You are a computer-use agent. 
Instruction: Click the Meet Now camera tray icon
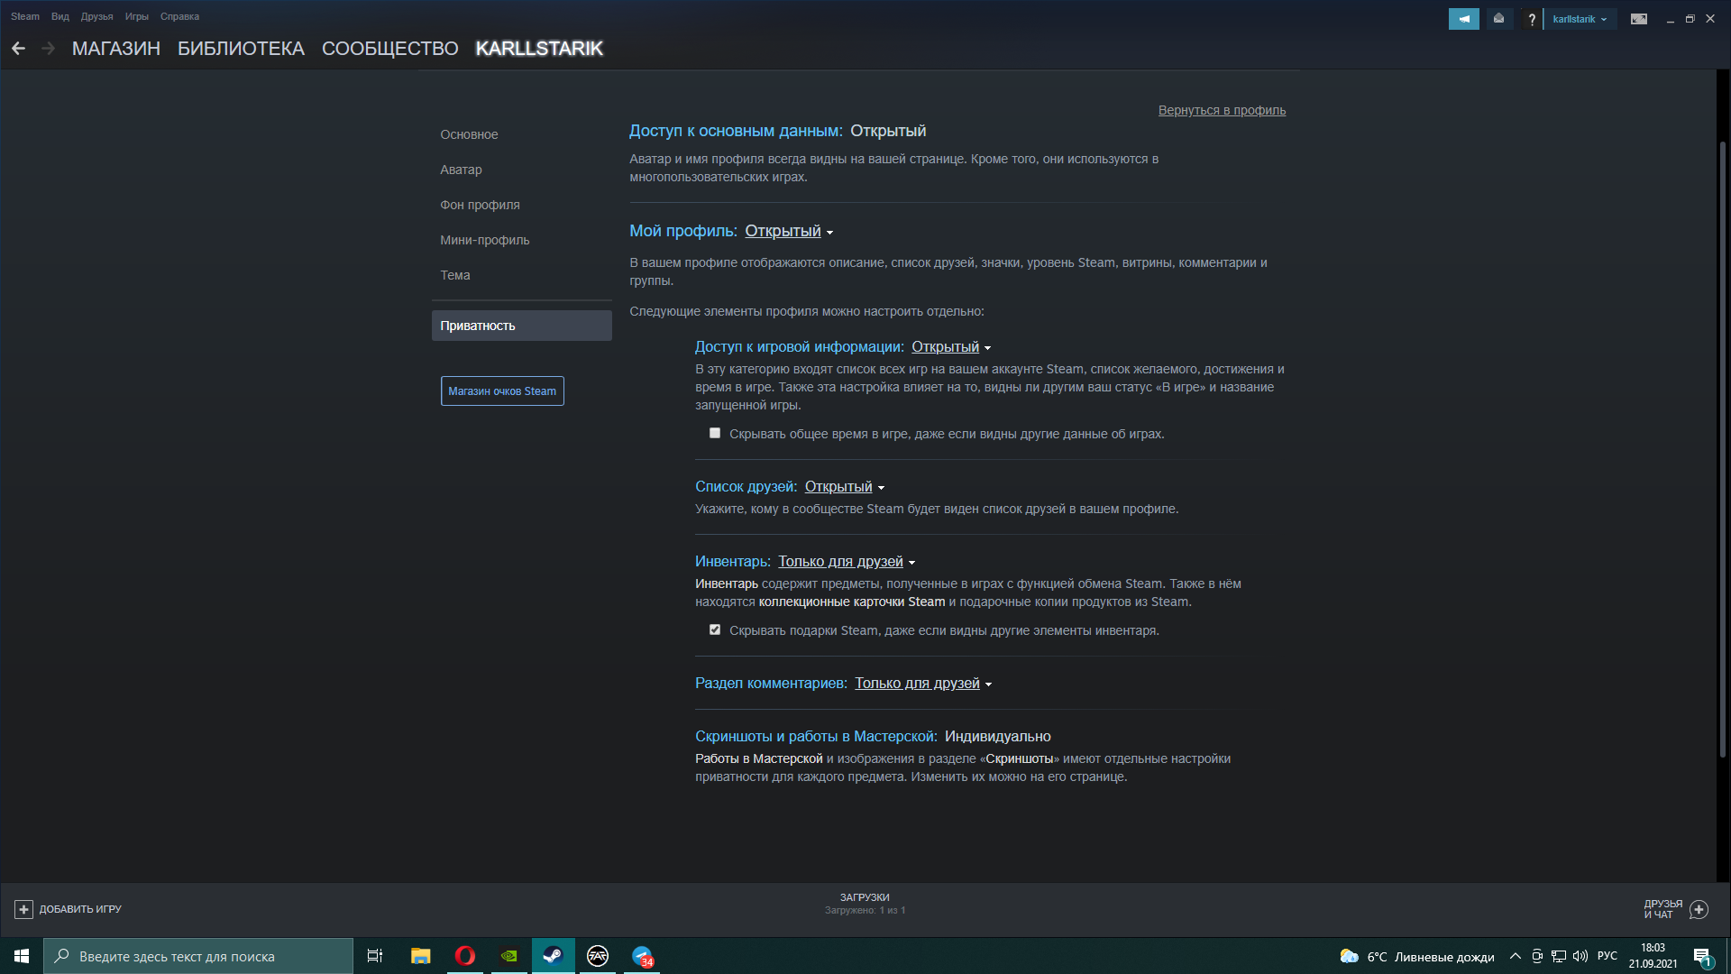click(1537, 956)
